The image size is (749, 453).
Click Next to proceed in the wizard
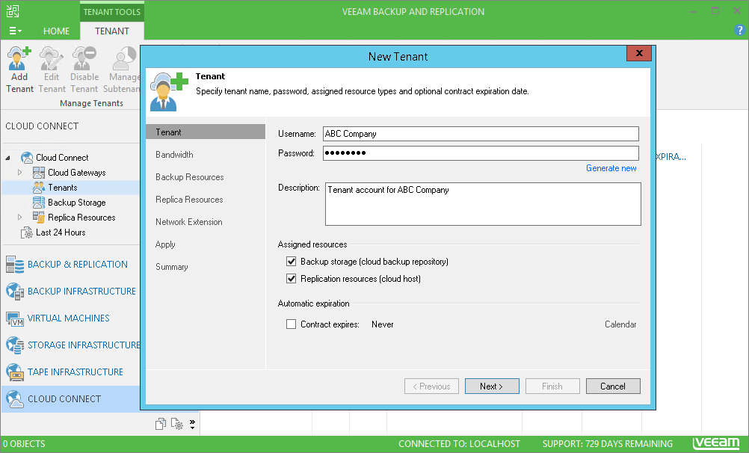point(492,386)
